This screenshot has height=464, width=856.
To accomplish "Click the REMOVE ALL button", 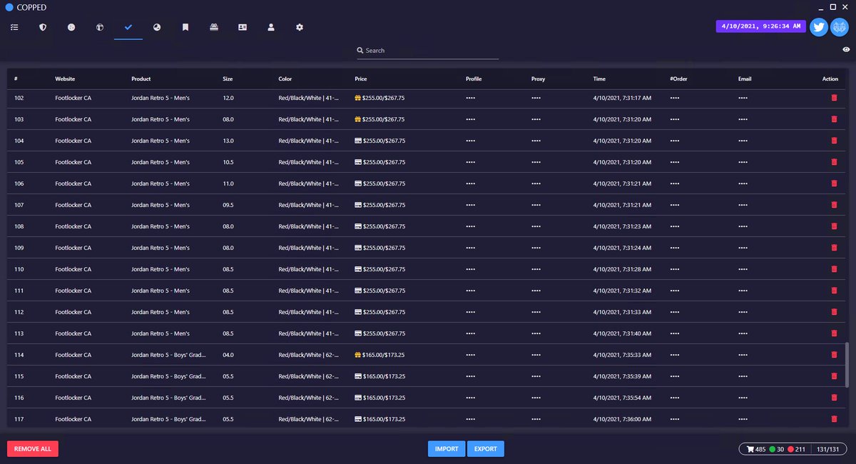I will coord(33,449).
